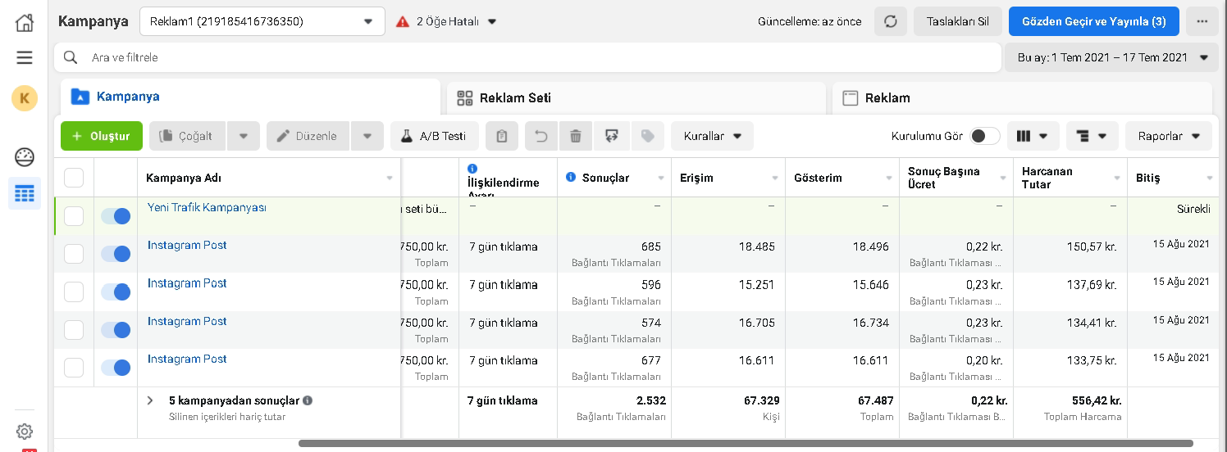
Task: Sort by Erişim column header
Action: pos(728,178)
